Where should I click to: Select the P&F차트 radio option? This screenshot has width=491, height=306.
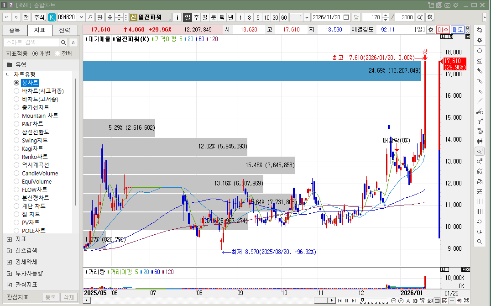click(x=16, y=123)
